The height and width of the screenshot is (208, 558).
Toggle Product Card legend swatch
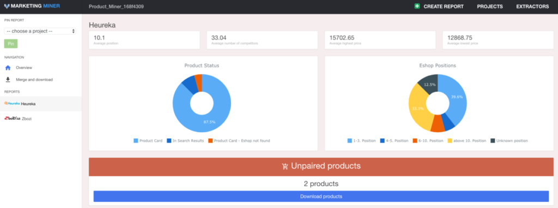[x=136, y=141]
